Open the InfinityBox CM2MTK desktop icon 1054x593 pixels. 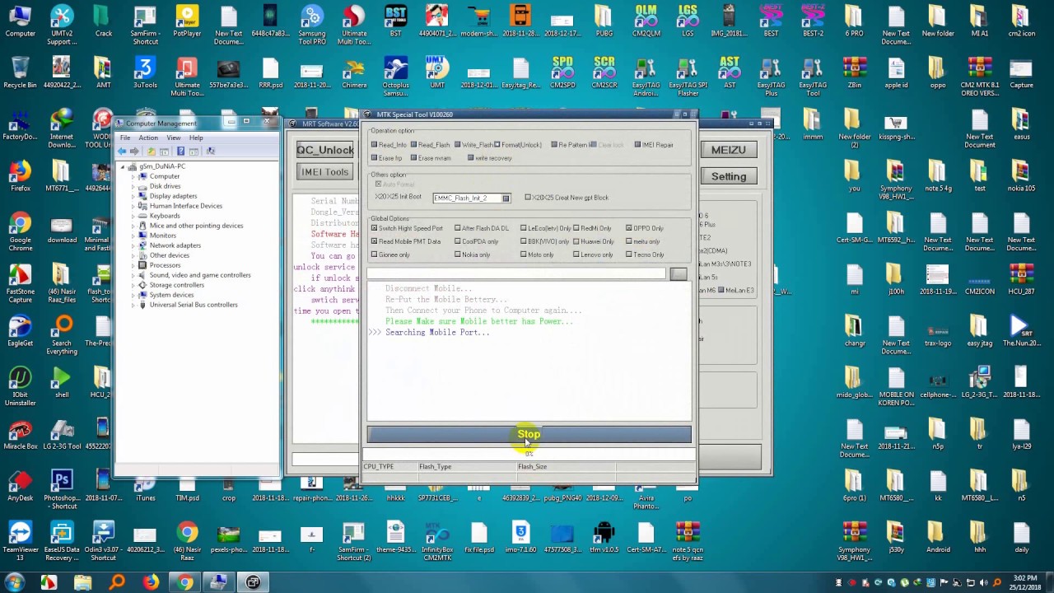[437, 541]
